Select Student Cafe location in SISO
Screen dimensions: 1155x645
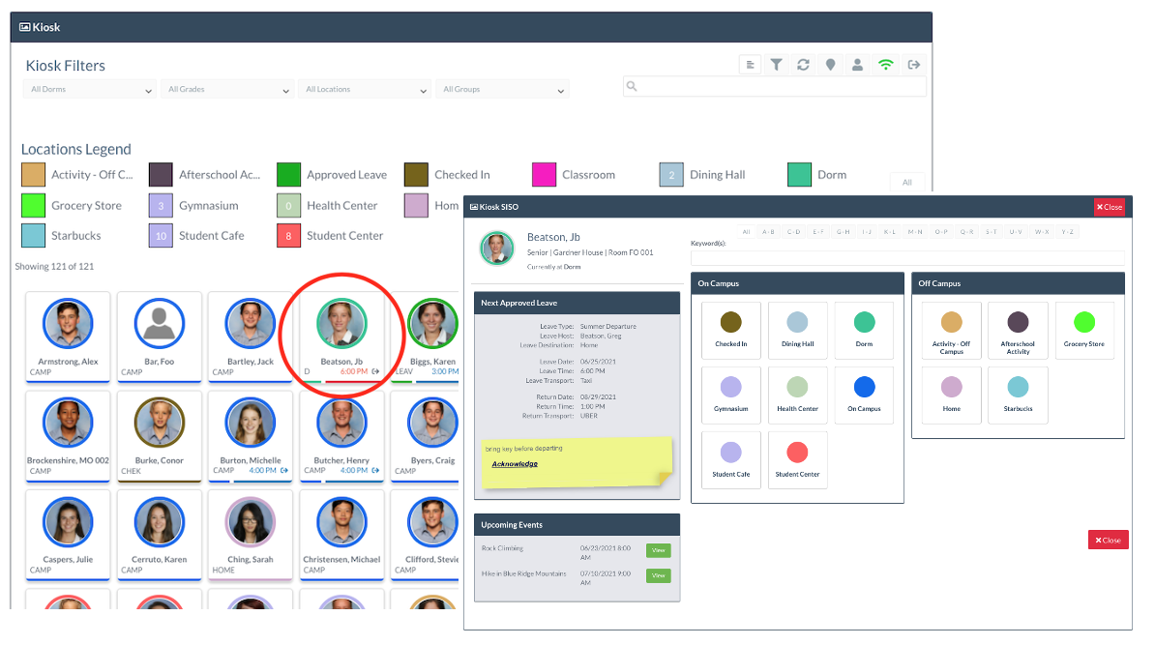click(730, 460)
